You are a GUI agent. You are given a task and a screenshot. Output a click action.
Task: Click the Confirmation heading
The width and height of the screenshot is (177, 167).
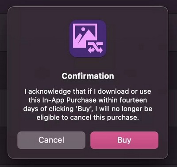coord(88,76)
